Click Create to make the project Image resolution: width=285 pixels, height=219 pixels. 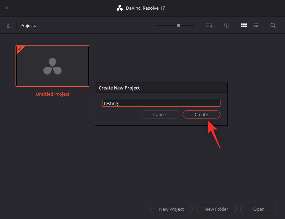[202, 114]
